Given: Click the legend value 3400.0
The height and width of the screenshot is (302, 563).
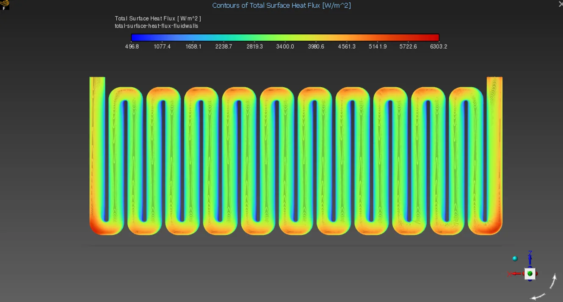Looking at the screenshot, I should click(x=285, y=47).
